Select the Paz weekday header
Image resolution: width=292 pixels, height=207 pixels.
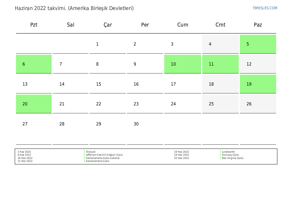point(258,25)
